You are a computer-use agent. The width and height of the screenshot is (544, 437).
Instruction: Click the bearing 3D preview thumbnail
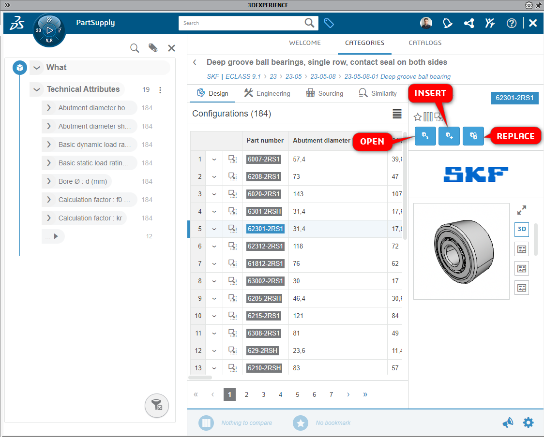pyautogui.click(x=461, y=251)
